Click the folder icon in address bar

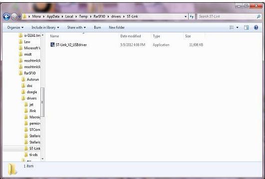pos(24,16)
